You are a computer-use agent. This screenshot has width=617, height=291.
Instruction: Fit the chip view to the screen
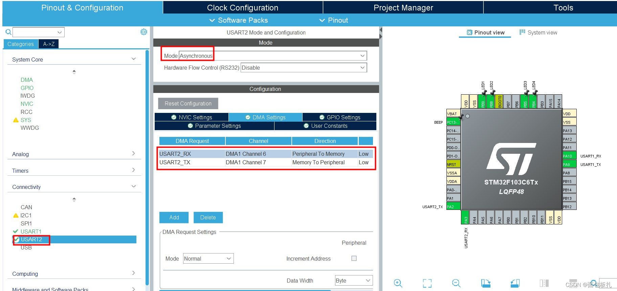tap(427, 283)
